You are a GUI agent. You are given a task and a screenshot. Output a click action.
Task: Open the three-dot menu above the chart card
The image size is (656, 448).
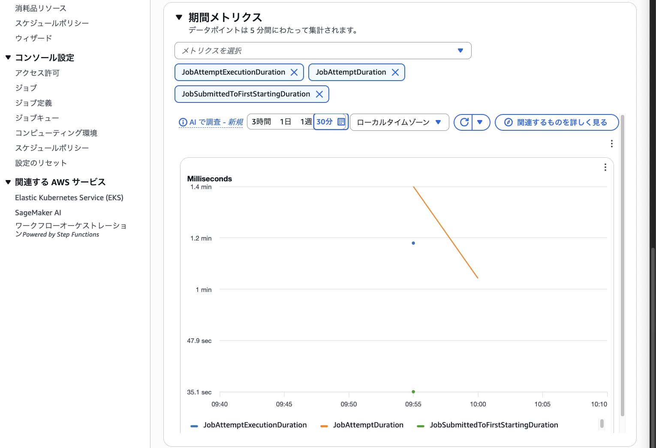coord(612,144)
